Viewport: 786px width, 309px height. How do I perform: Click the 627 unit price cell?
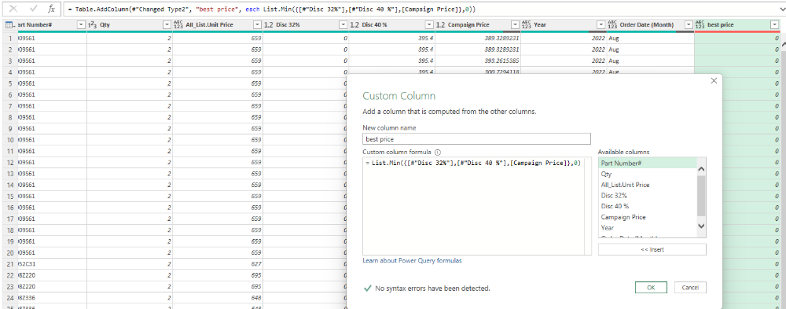click(218, 264)
